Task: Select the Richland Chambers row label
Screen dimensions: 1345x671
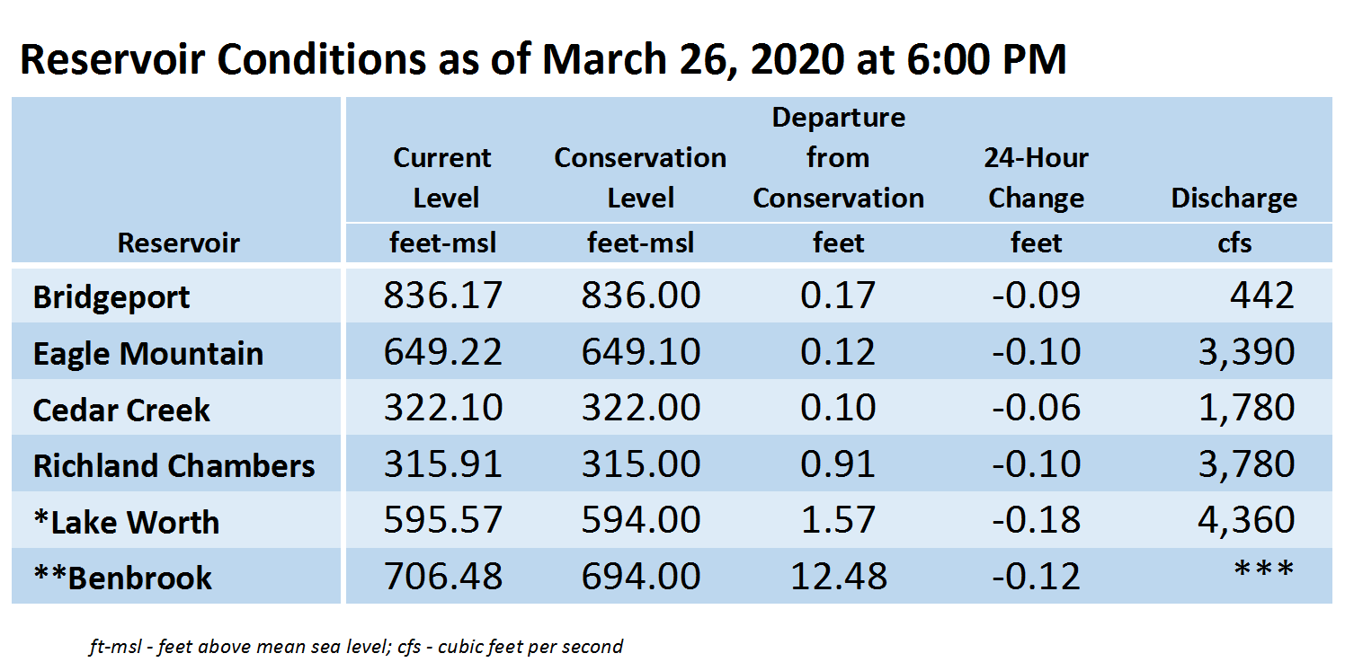Action: (x=174, y=465)
